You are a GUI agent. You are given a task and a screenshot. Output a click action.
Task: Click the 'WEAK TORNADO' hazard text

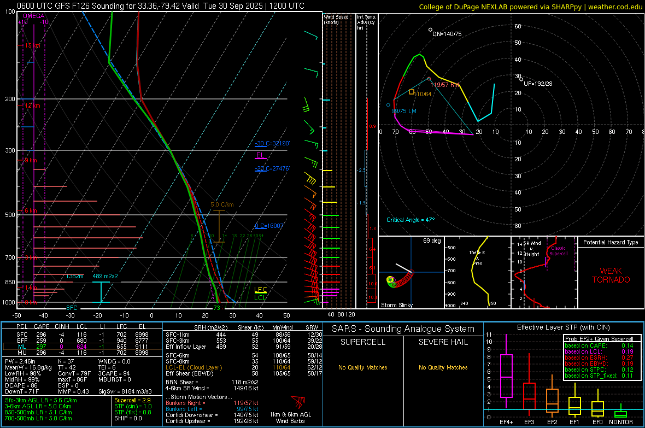[611, 275]
